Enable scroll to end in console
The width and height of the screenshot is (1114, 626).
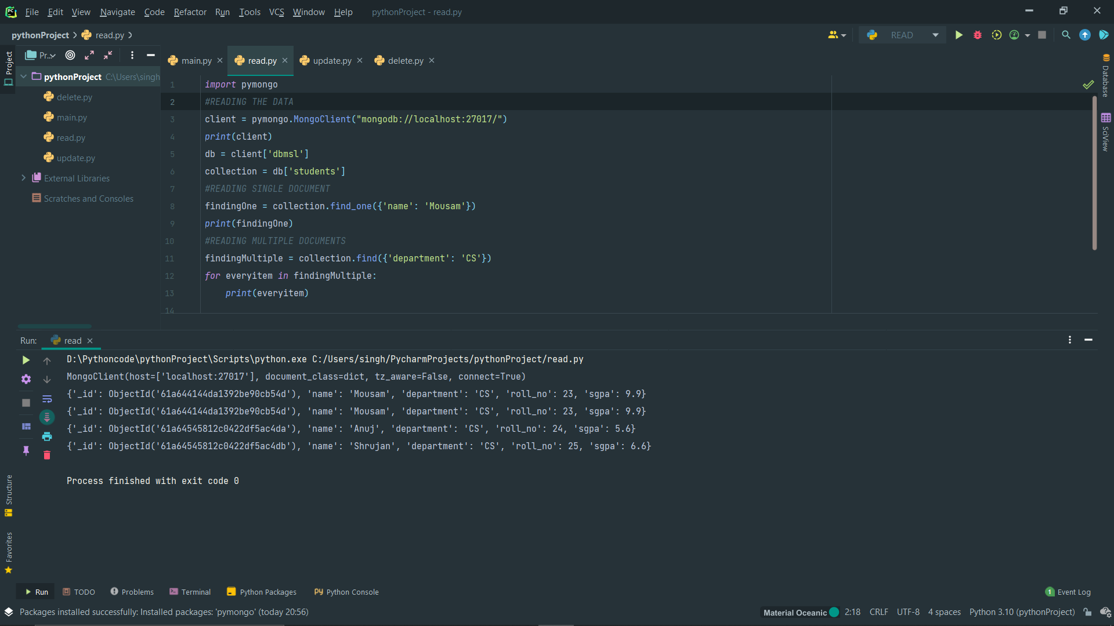[47, 417]
